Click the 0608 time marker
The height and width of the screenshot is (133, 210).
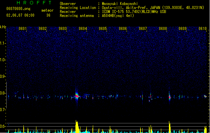click(163, 29)
